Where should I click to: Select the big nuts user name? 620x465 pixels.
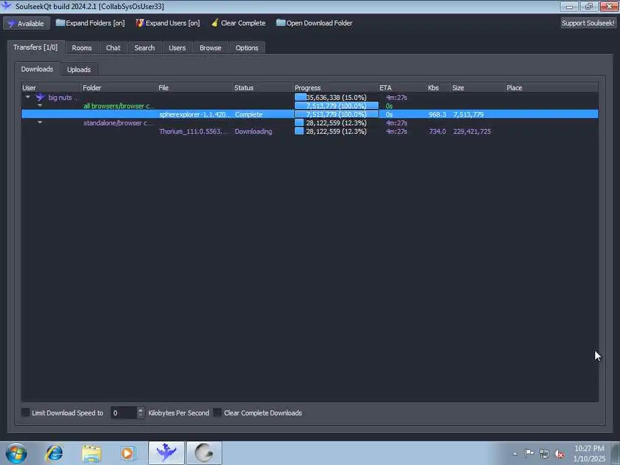point(63,97)
